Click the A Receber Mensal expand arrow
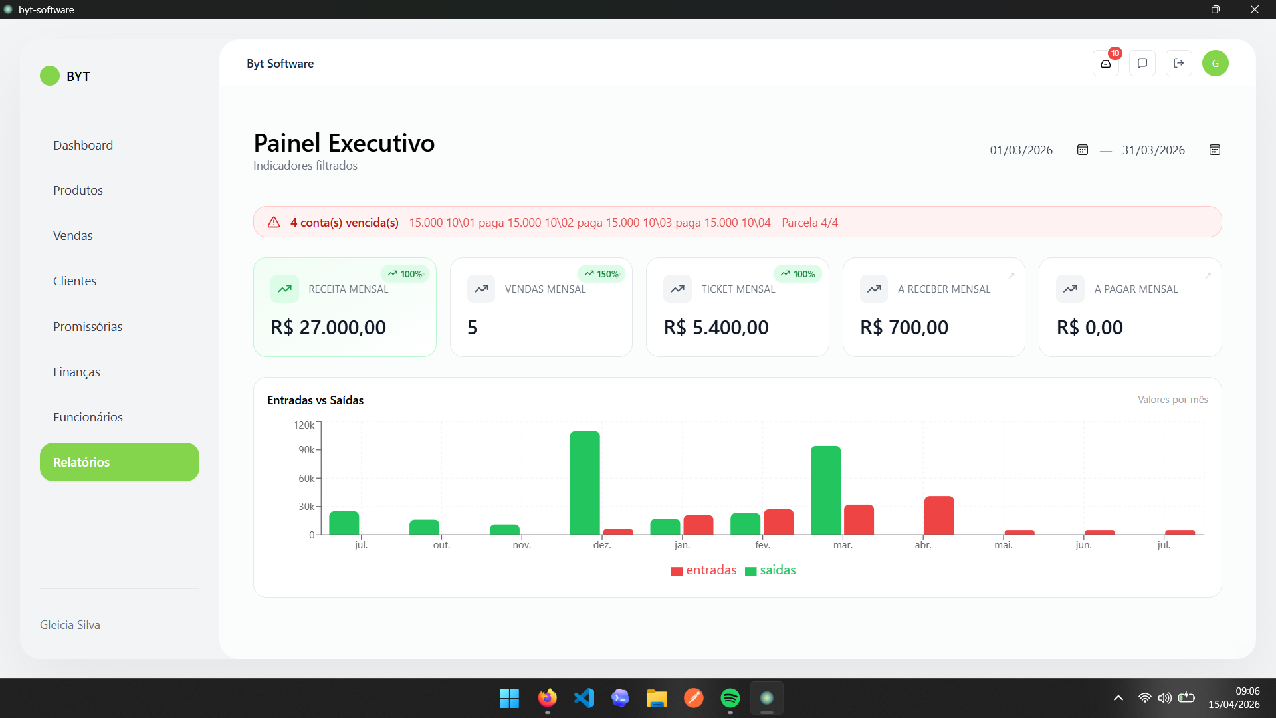Screen dimensions: 1276x718 click(1011, 275)
